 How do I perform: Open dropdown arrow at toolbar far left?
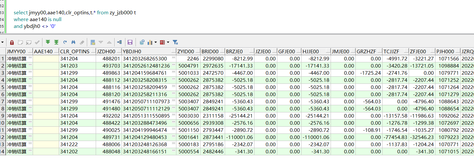(x=3, y=42)
